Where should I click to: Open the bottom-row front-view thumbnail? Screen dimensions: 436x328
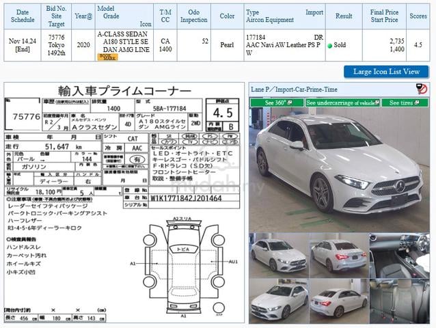point(279,301)
